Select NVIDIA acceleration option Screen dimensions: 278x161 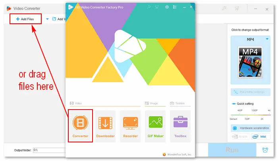tap(240, 136)
